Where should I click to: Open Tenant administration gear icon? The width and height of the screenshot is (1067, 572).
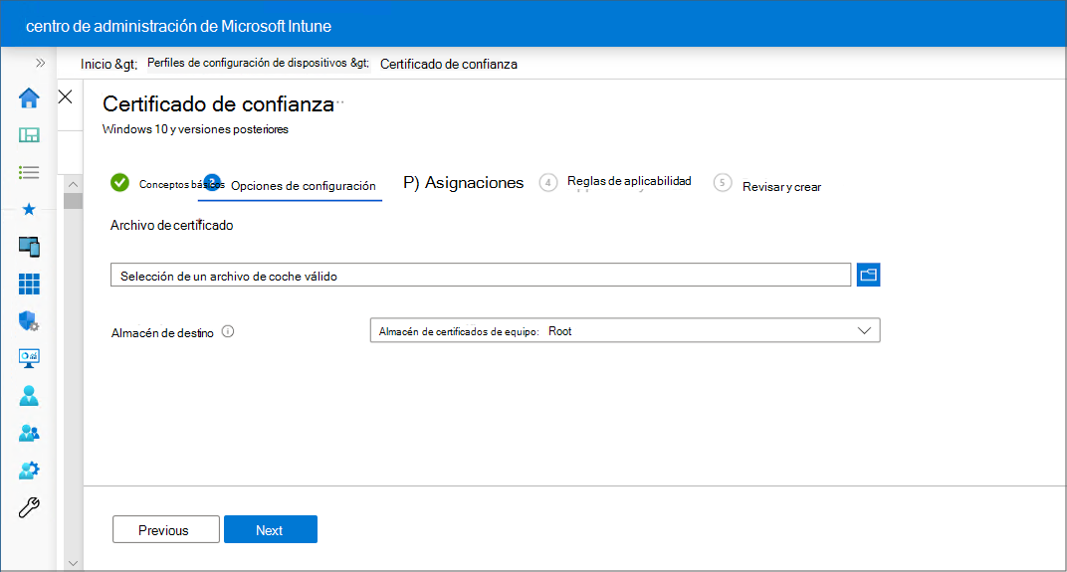[x=29, y=470]
